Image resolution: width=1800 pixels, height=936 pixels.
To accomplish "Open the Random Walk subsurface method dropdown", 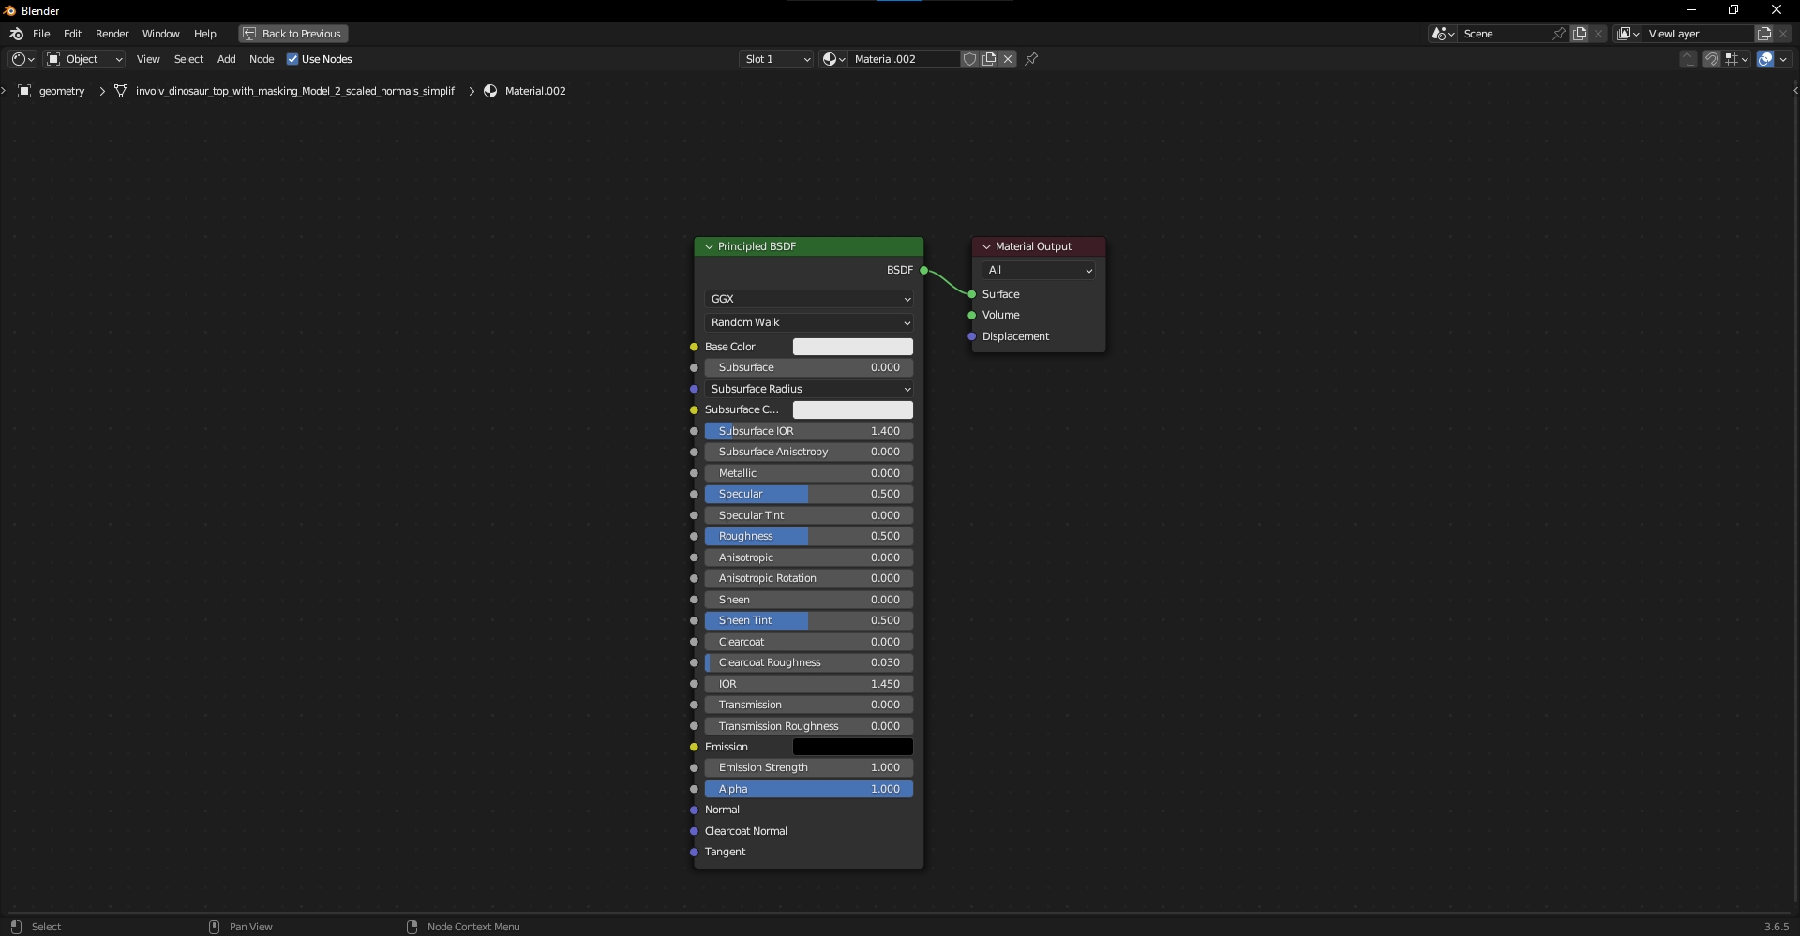I will pos(809,322).
